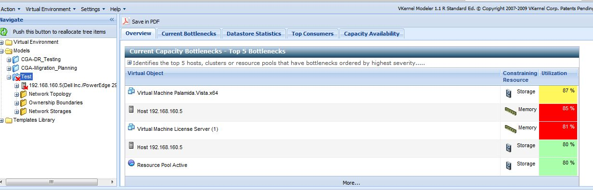Screen dimensions: 593x190
Task: Click the red 81 % utilization cell
Action: pos(558,130)
